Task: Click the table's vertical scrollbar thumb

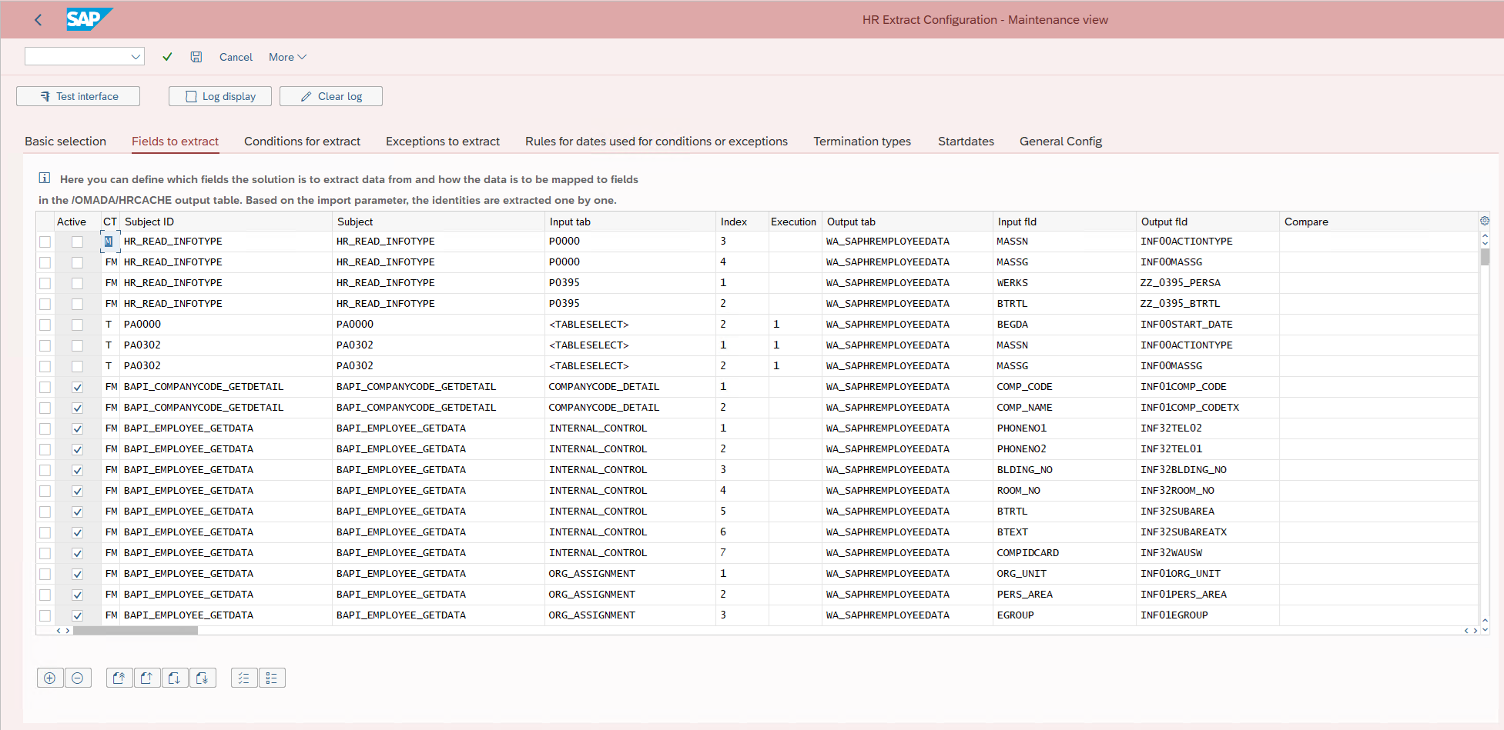Action: [1485, 257]
